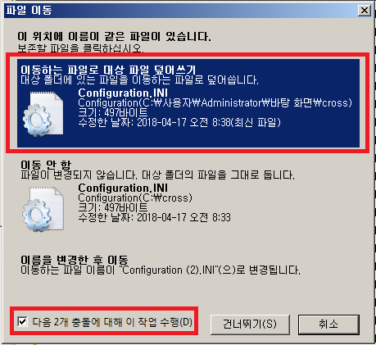Click modified date 오전 8:38(최신 파일) line
Screen dimensions: 376x345
tap(179, 123)
